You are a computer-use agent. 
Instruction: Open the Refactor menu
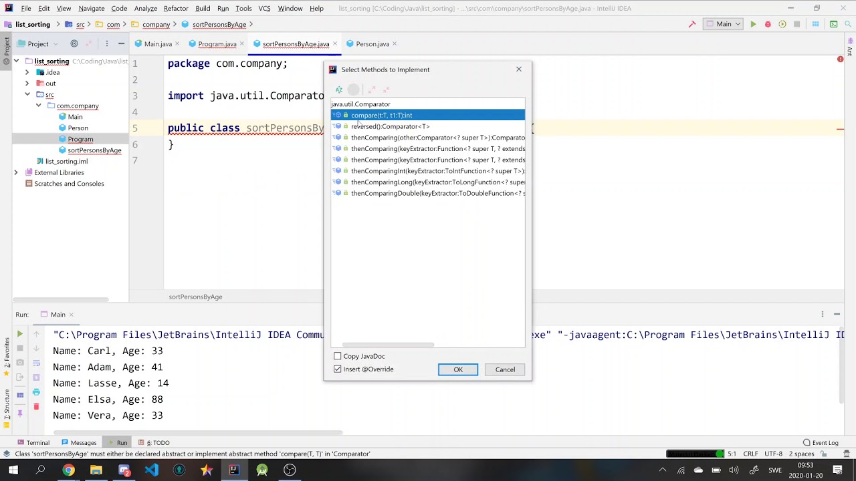[176, 8]
